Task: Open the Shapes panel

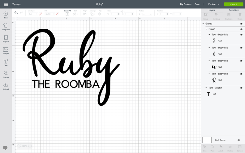Action: pos(6,74)
